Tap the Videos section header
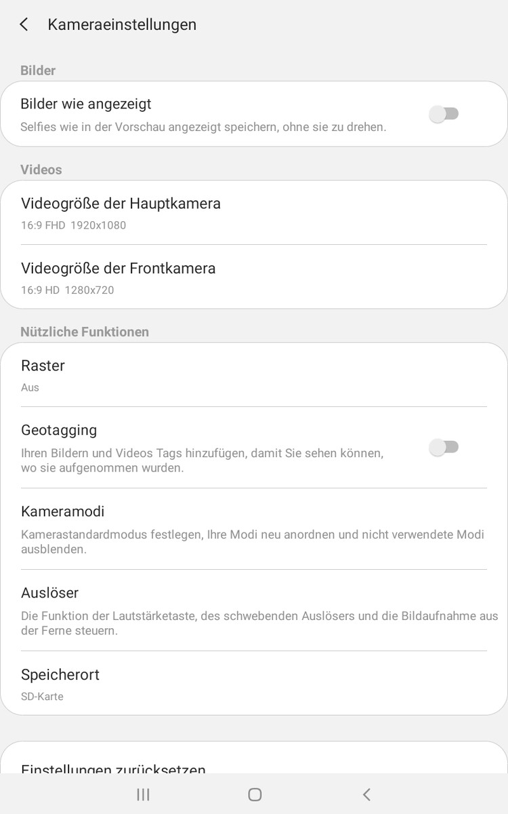Screen dimensions: 508x814 coord(41,170)
